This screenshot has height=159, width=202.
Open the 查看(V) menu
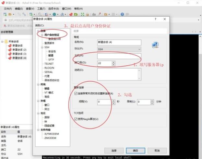click(x=30, y=9)
